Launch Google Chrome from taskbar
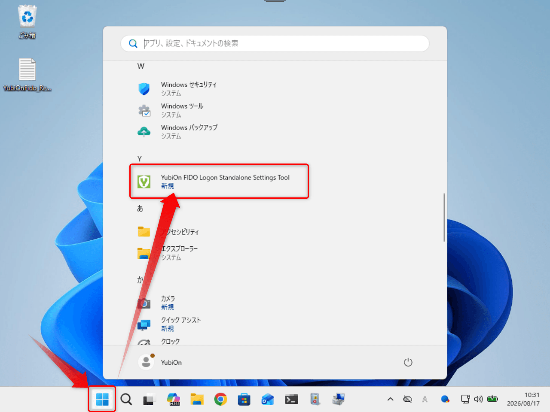This screenshot has width=550, height=412. pyautogui.click(x=220, y=400)
